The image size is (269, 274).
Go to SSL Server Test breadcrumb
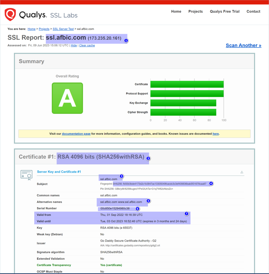coord(63,29)
